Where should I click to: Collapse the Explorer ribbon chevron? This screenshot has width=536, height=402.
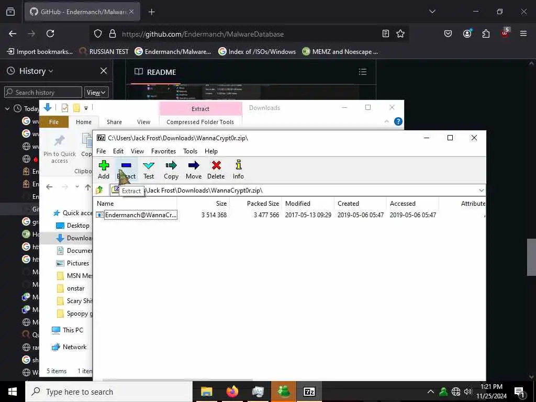point(387,121)
